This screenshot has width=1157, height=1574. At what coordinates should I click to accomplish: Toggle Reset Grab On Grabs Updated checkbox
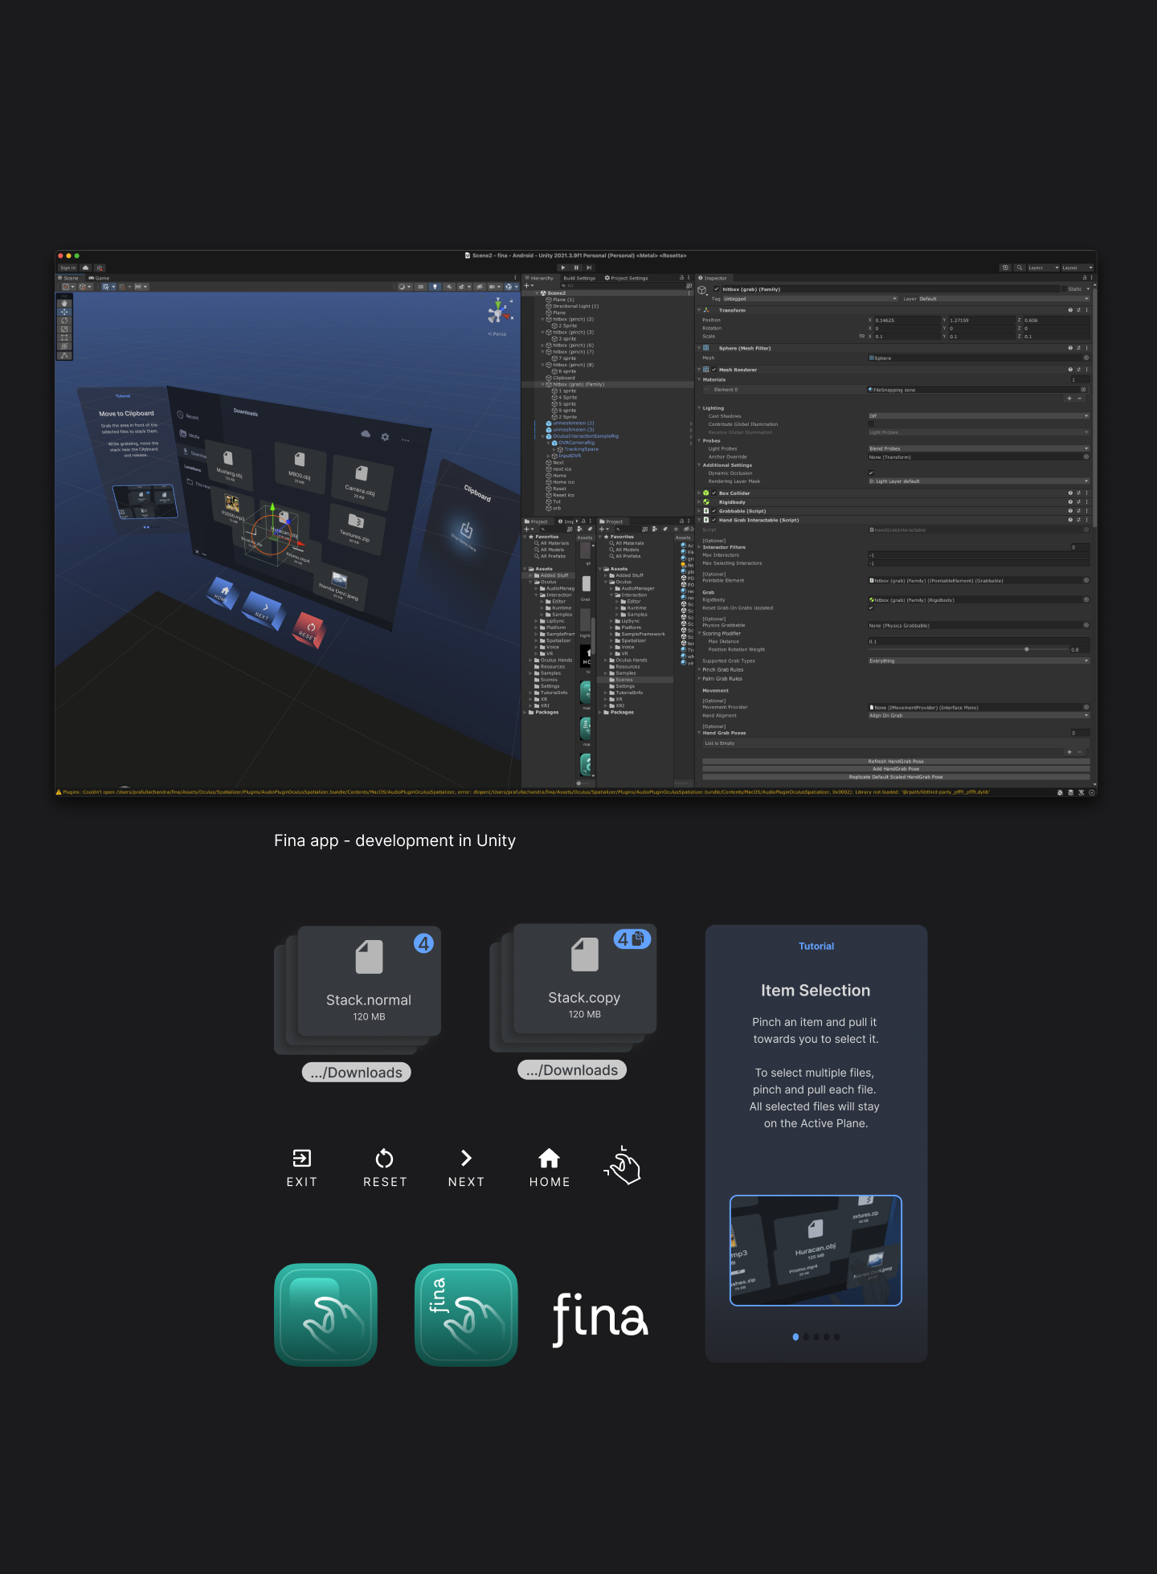coord(870,608)
